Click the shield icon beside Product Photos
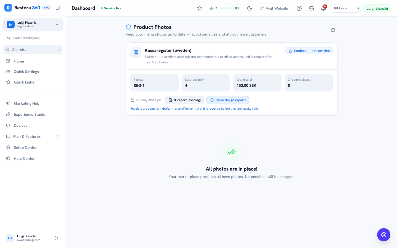Viewport: 397px width, 248px height. [128, 27]
